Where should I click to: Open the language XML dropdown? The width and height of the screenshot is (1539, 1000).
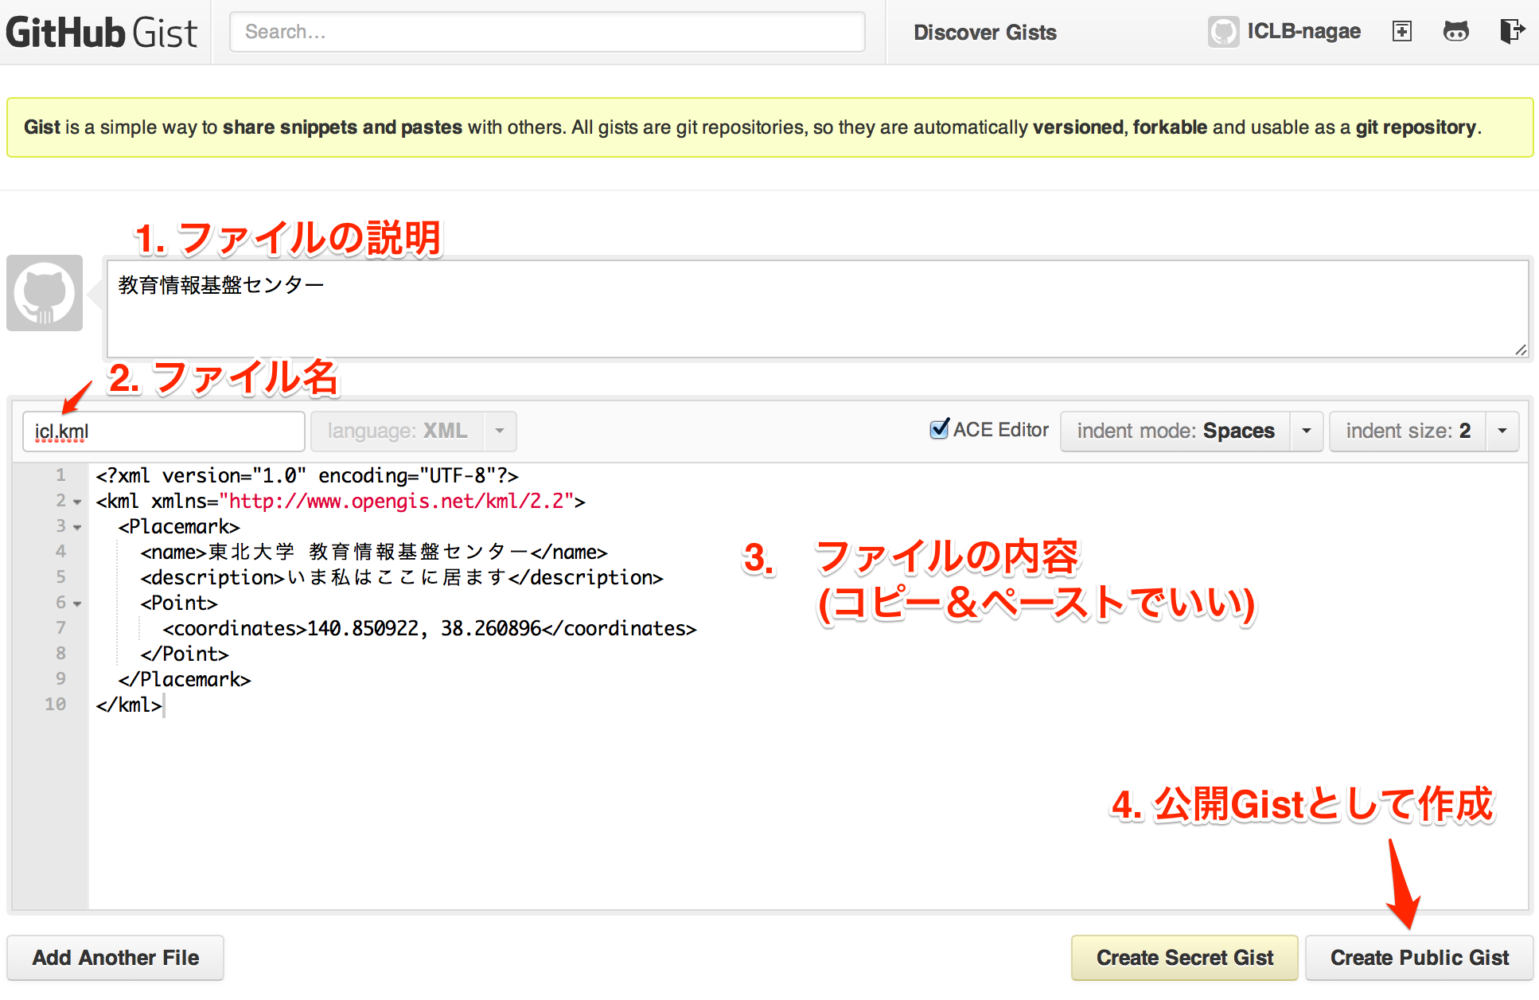click(414, 432)
